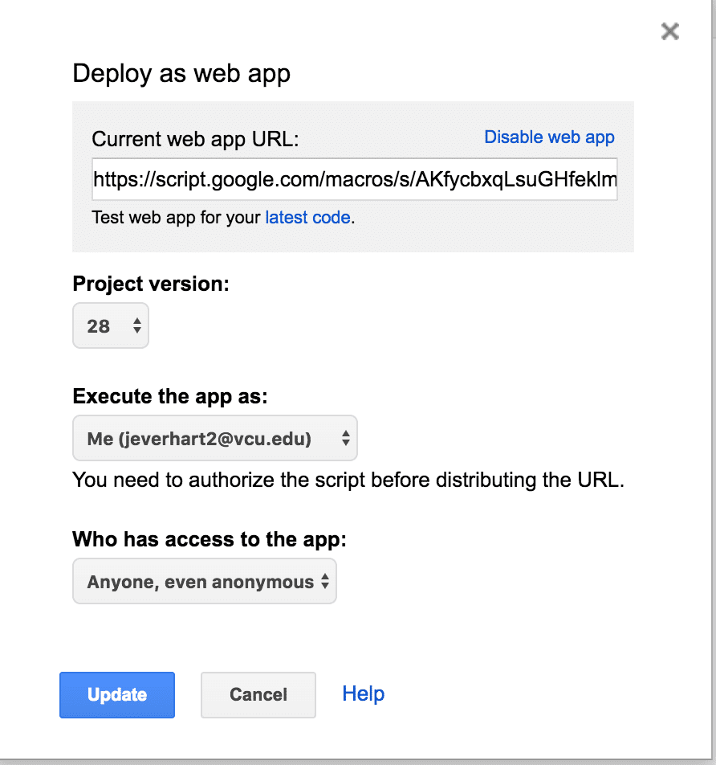
Task: Click the Disable web app link
Action: point(549,137)
